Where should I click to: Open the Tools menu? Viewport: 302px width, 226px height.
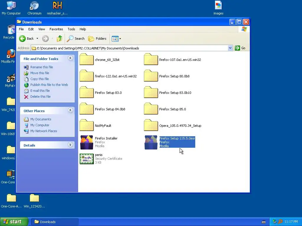click(x=71, y=29)
